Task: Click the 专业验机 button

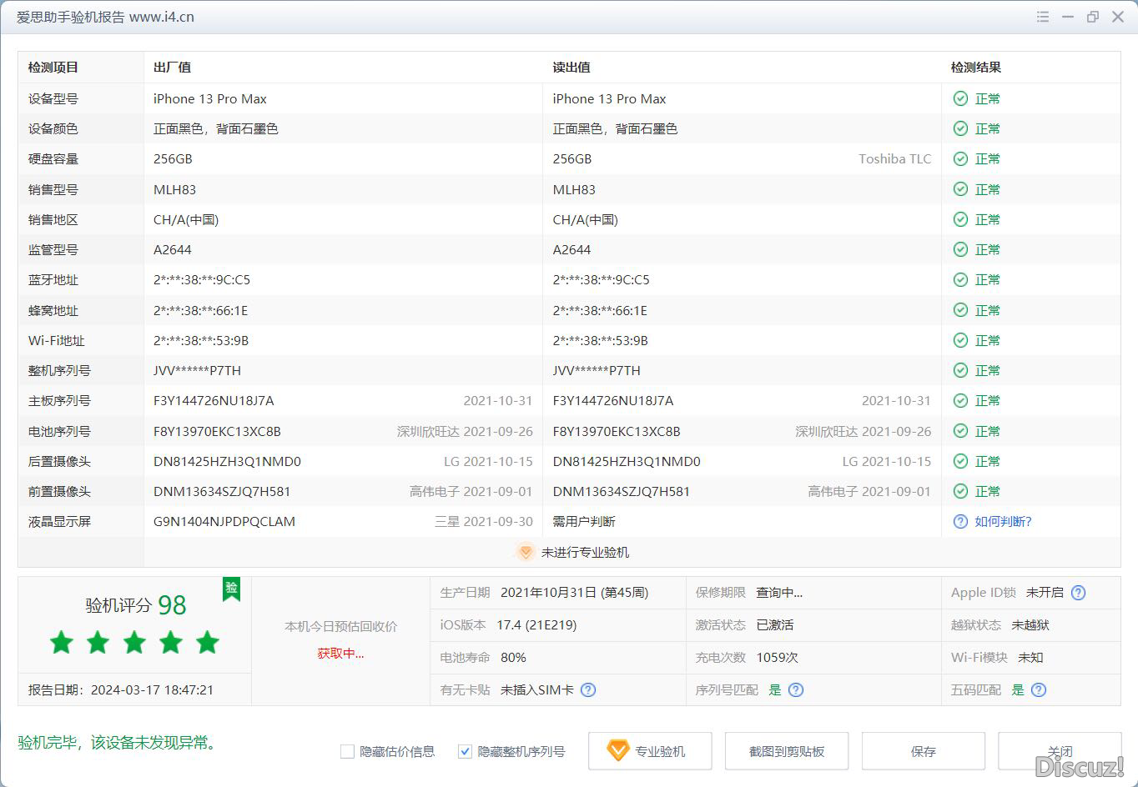Action: pos(650,751)
